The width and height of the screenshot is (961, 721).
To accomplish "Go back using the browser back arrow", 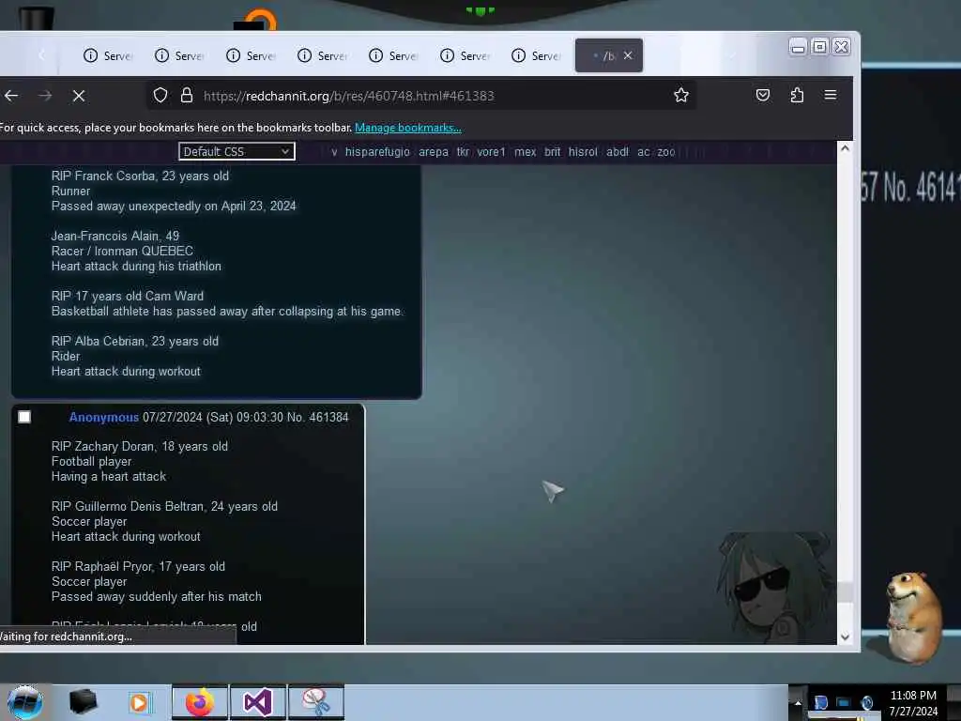I will pyautogui.click(x=11, y=96).
